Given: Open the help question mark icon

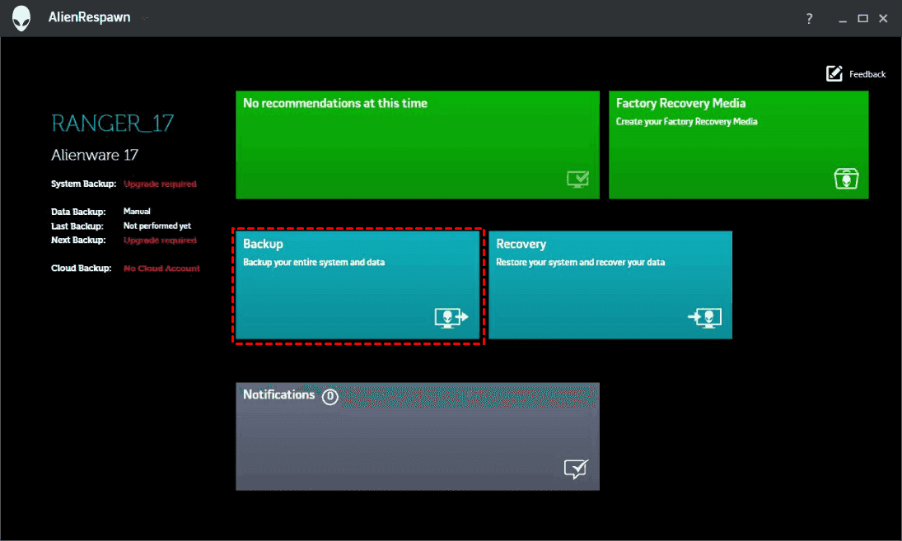Looking at the screenshot, I should click(810, 18).
